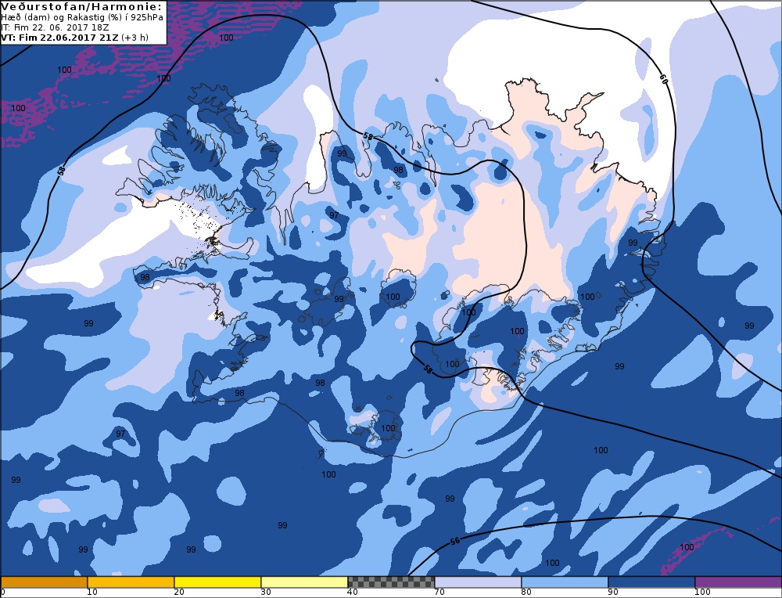The width and height of the screenshot is (782, 598).
Task: Click the '60' height contour label
Action: tap(663, 79)
